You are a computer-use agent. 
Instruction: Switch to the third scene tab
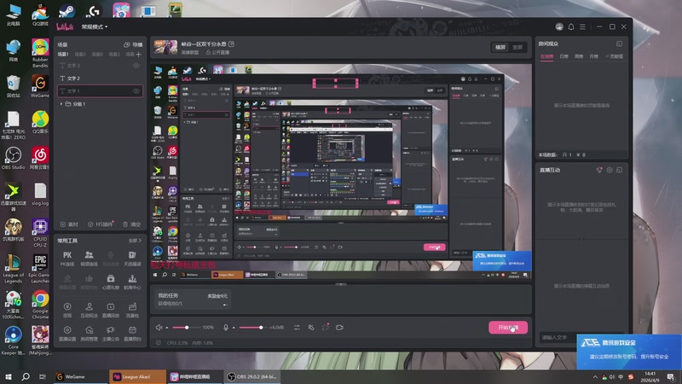pos(97,55)
